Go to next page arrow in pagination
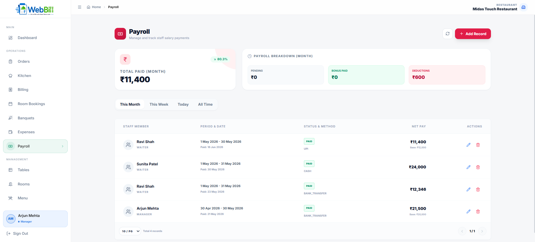 482,231
